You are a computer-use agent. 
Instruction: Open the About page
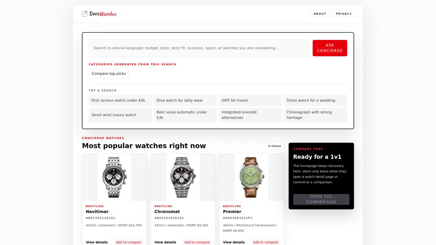click(x=320, y=14)
